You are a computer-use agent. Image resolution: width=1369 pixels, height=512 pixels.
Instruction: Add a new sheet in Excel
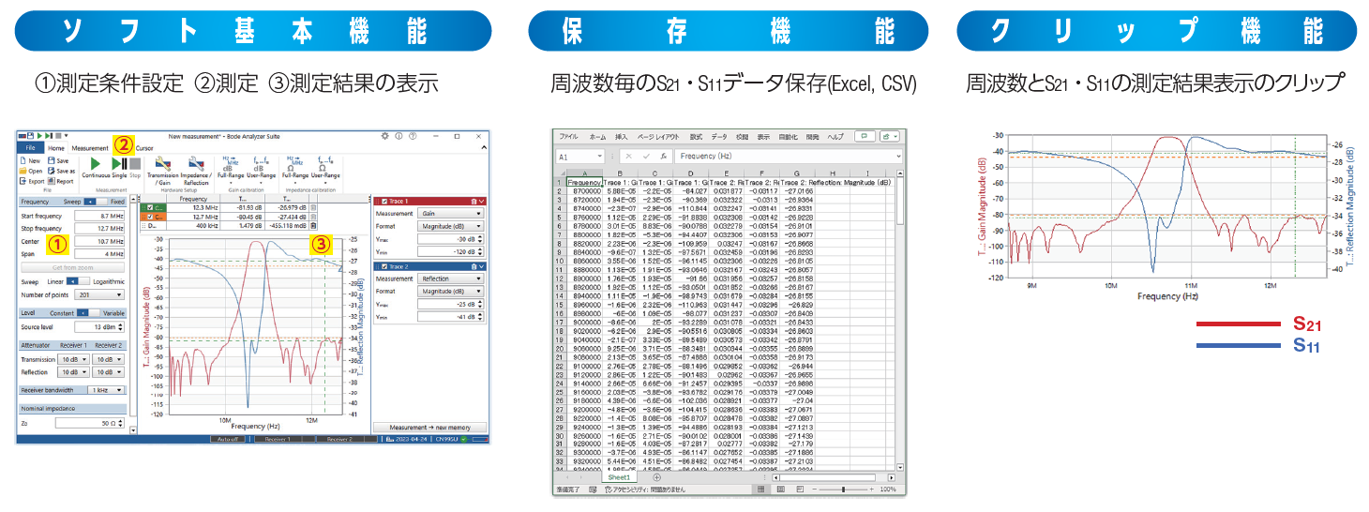click(x=656, y=477)
